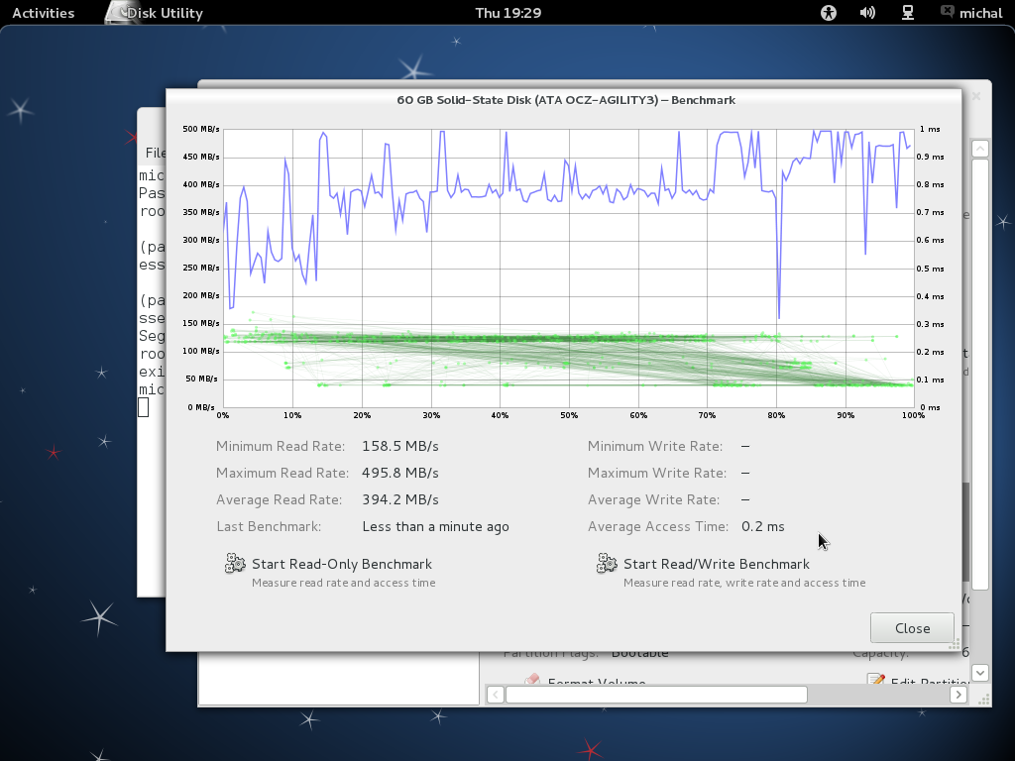Open the volume control in top bar
The width and height of the screenshot is (1015, 761).
pyautogui.click(x=867, y=13)
